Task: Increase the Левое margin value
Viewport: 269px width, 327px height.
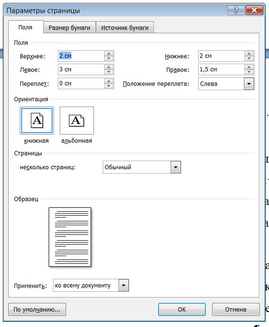Action: click(108, 67)
